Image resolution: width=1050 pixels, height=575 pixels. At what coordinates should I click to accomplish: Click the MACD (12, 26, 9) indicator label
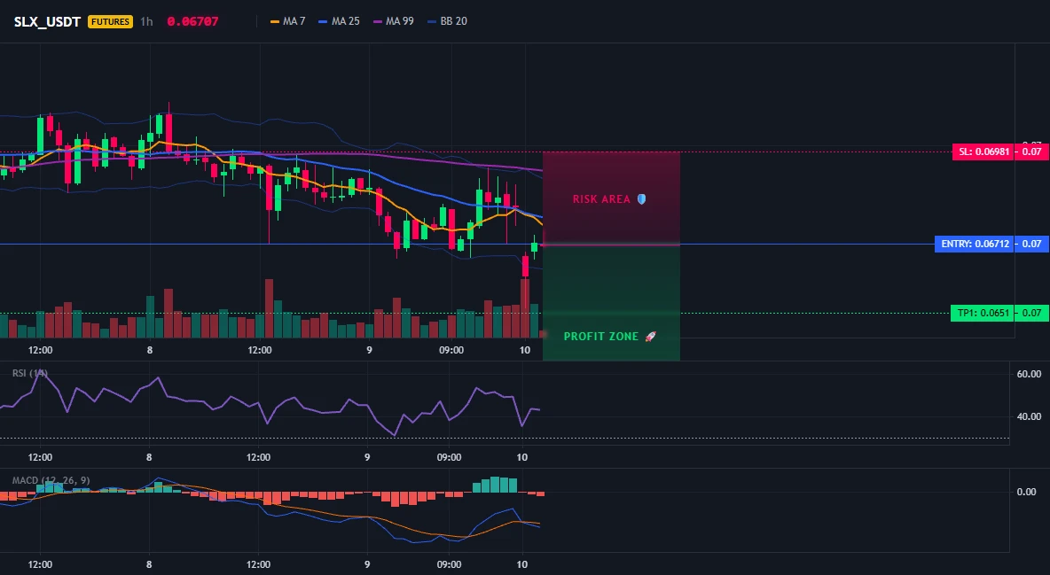click(x=51, y=480)
